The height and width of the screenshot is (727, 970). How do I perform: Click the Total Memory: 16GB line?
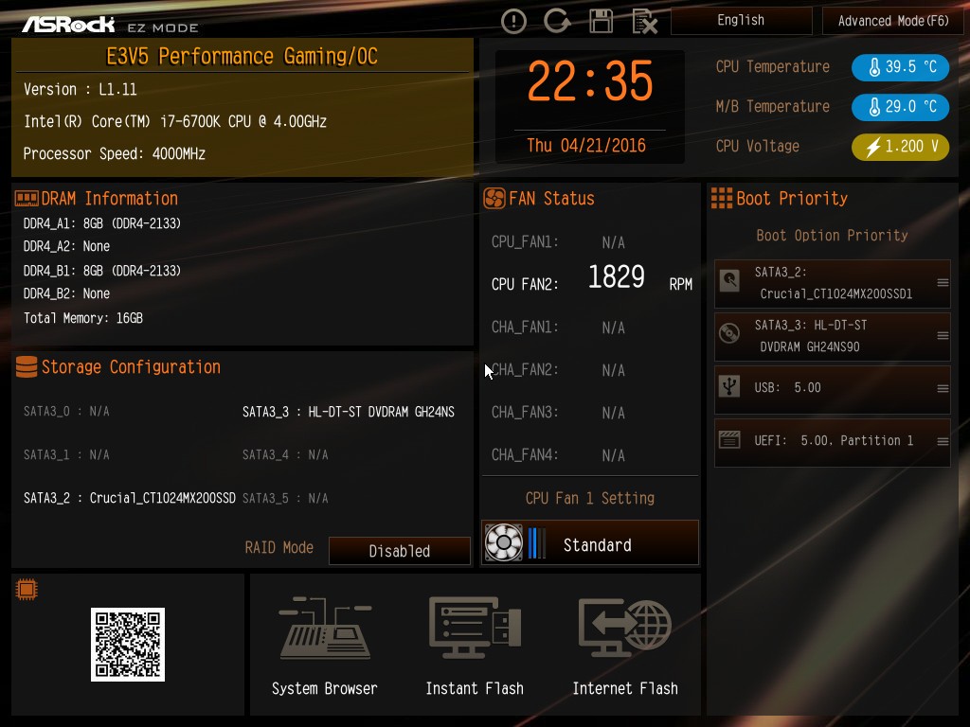(x=83, y=318)
